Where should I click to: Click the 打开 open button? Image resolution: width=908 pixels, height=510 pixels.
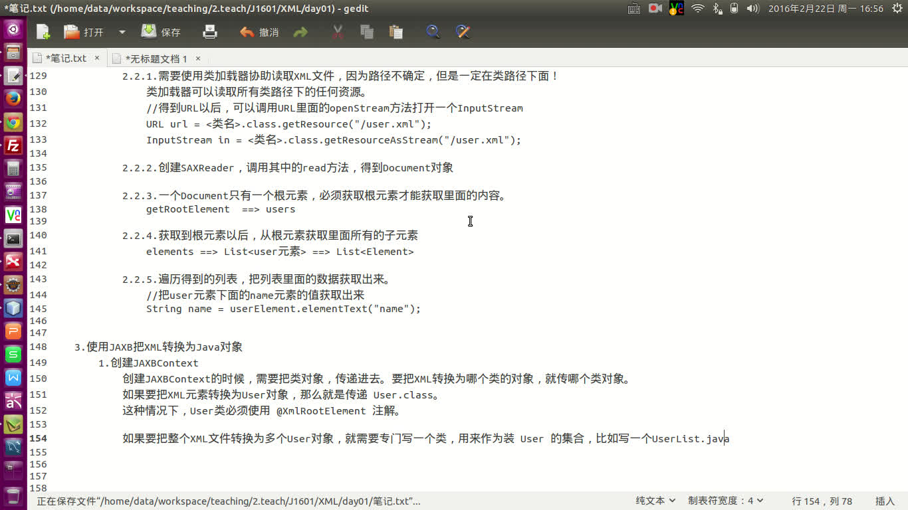pos(84,31)
